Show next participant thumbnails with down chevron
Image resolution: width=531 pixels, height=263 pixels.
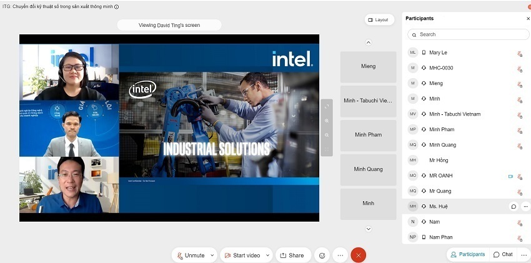click(369, 229)
